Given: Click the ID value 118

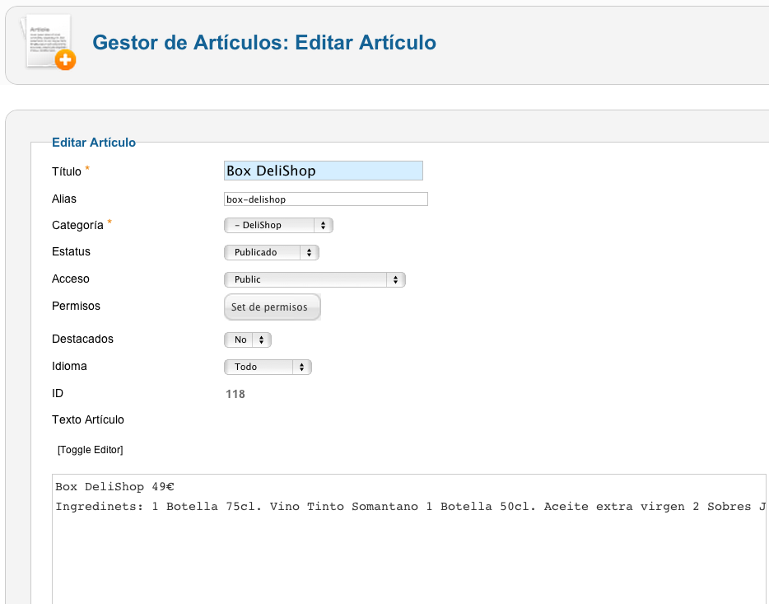Looking at the screenshot, I should [x=235, y=394].
